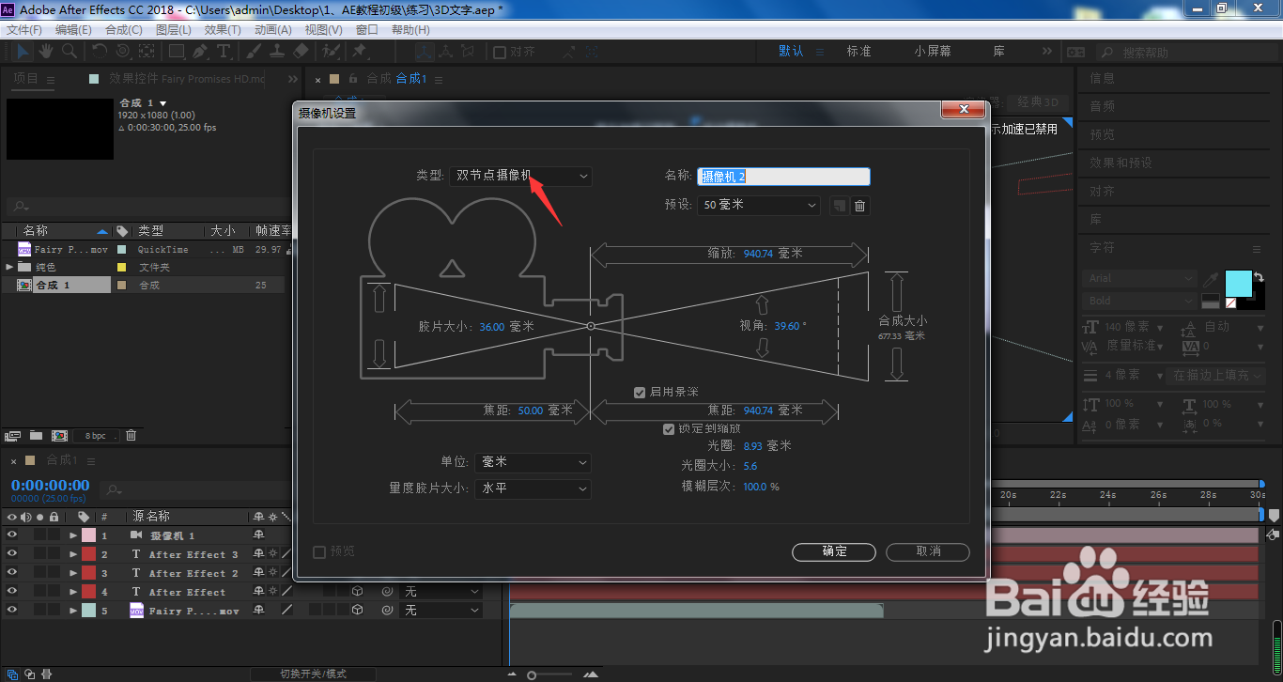
Task: Switch to the 标准 workspace tab
Action: [858, 52]
